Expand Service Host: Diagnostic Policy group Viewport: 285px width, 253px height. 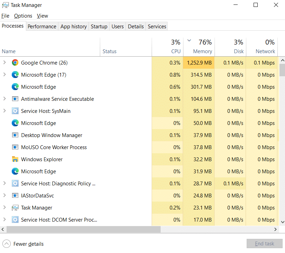[4, 183]
